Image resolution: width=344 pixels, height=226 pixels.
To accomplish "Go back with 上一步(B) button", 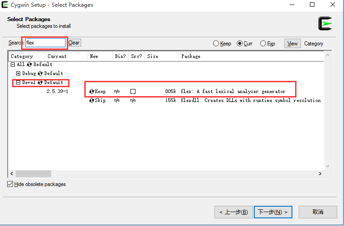I will point(233,212).
